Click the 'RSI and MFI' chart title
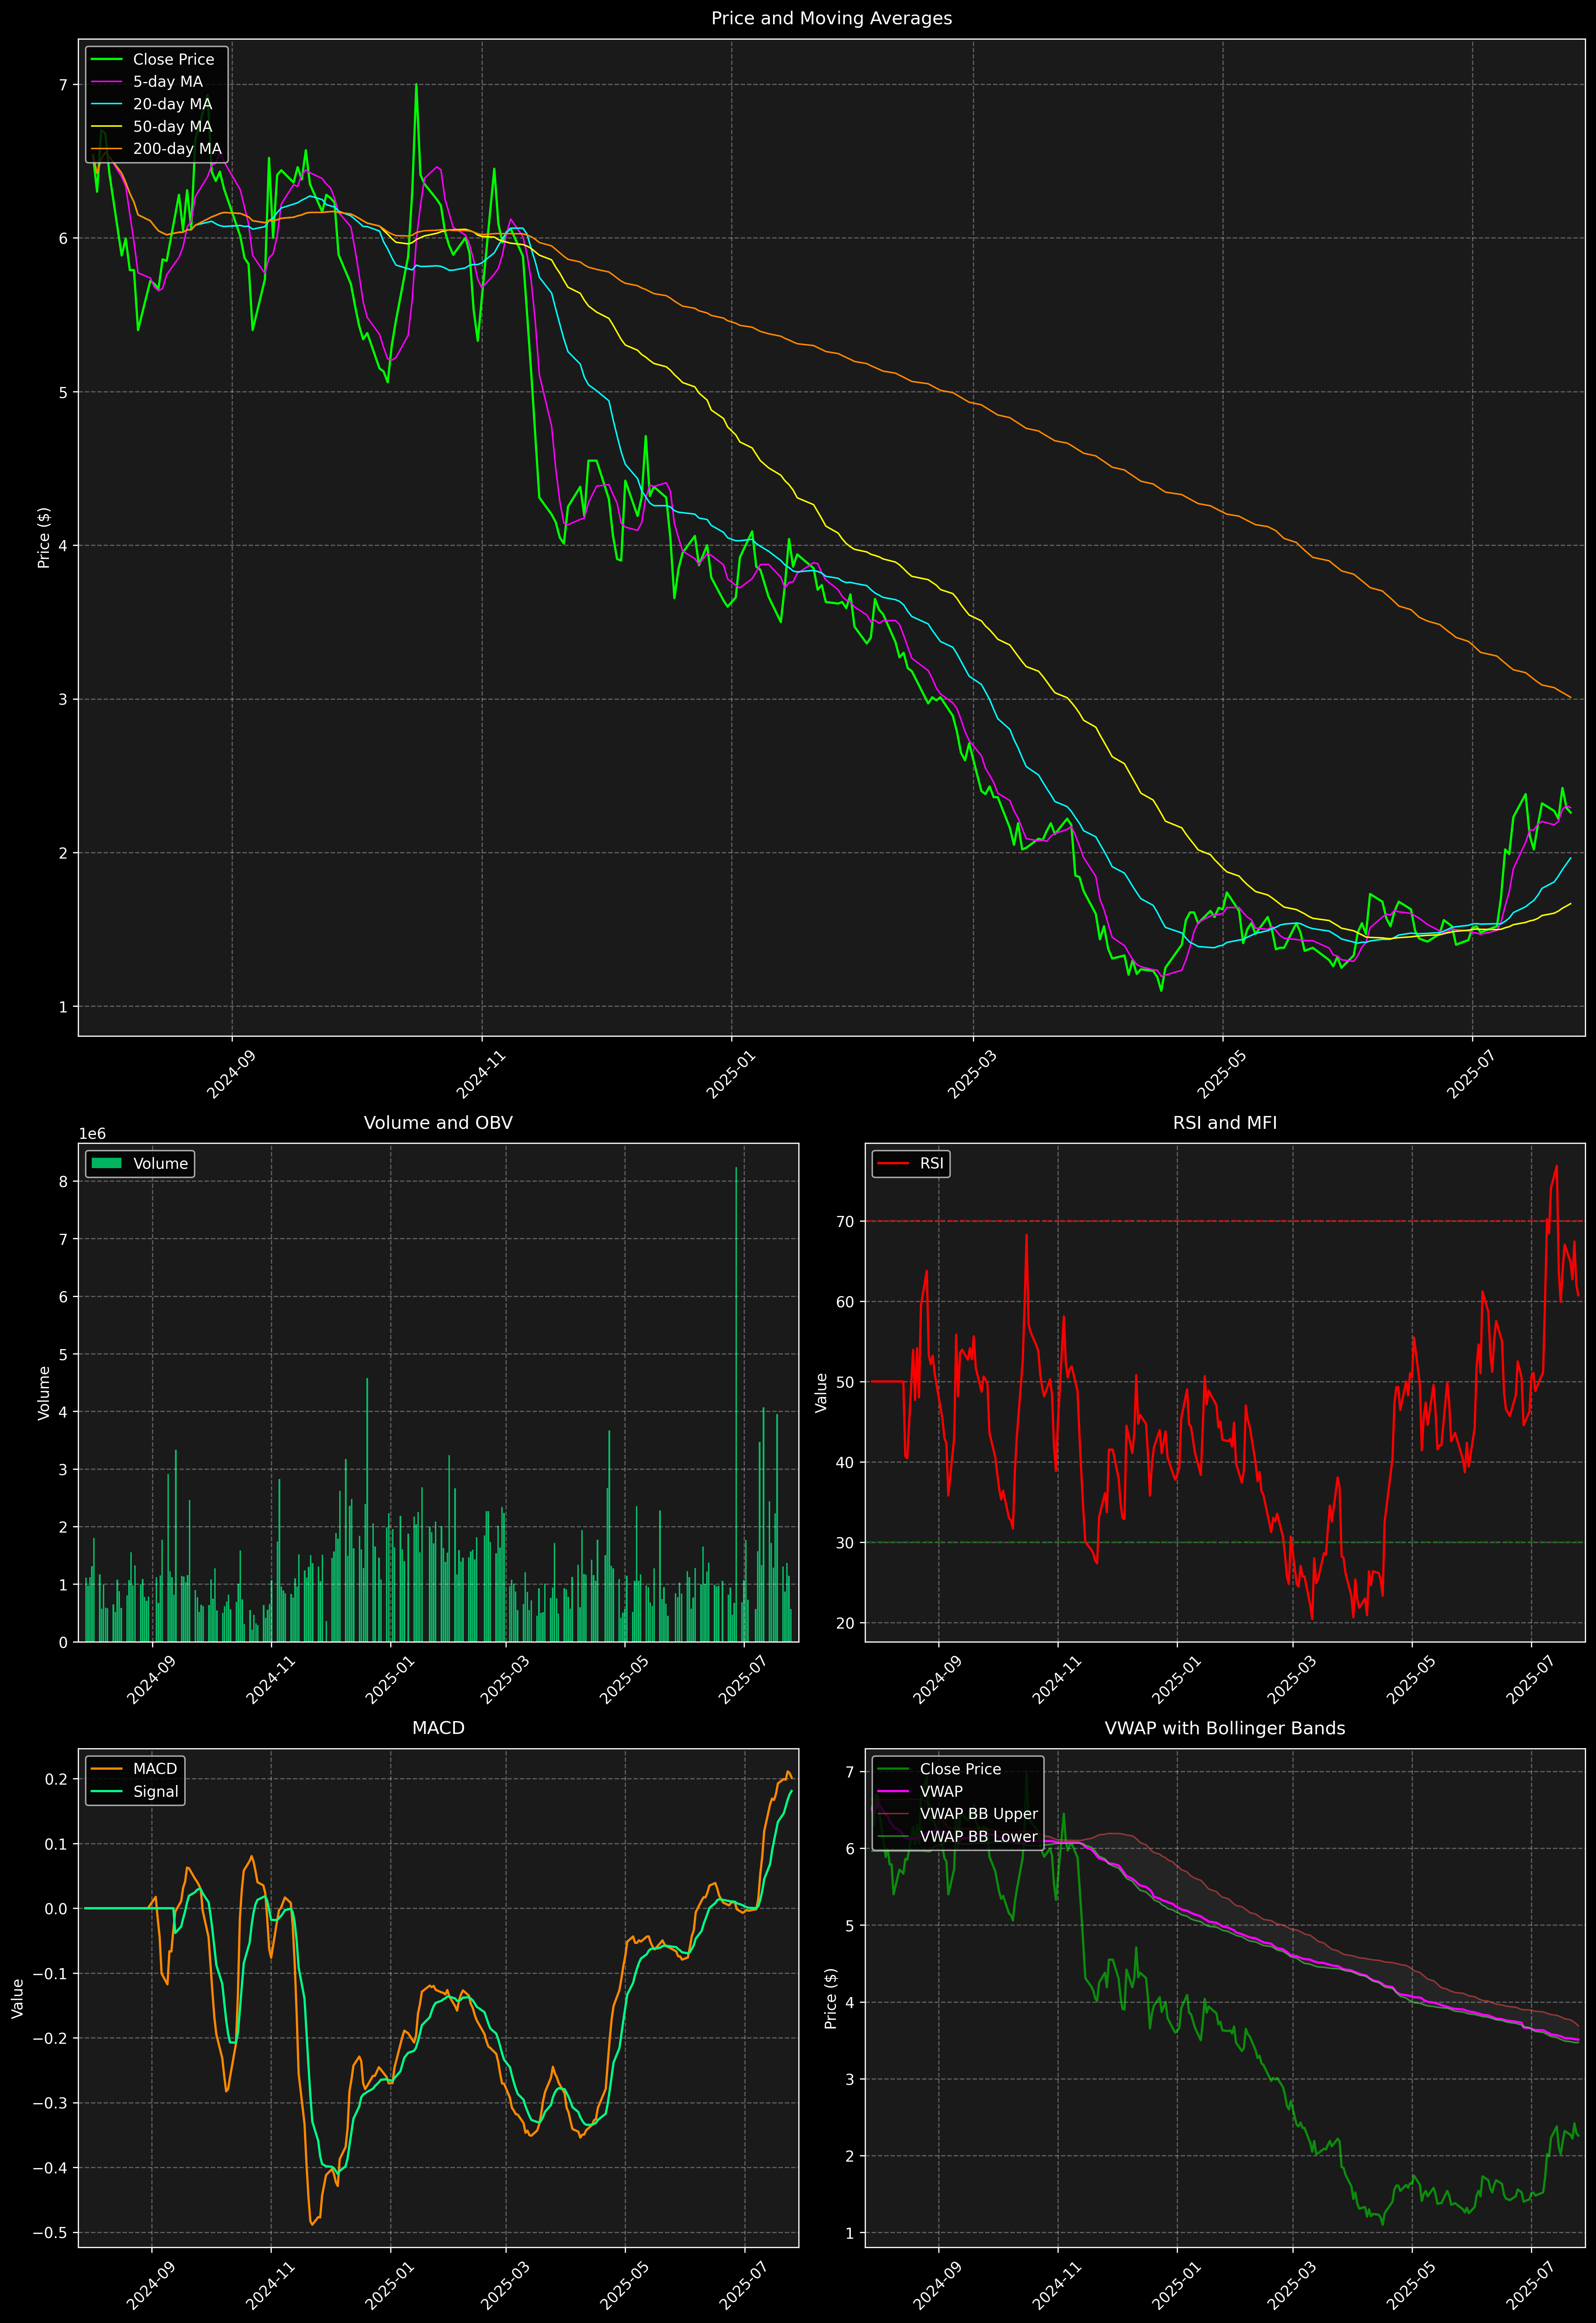Screen dimensions: 1596x2323 [x=1225, y=1122]
